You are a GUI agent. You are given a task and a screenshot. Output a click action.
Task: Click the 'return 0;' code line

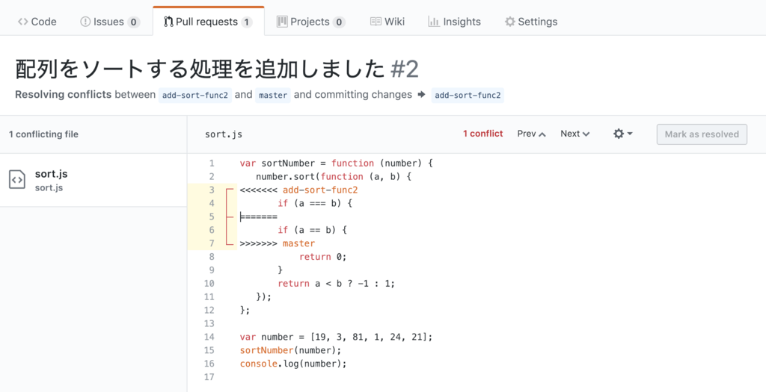[x=322, y=256]
